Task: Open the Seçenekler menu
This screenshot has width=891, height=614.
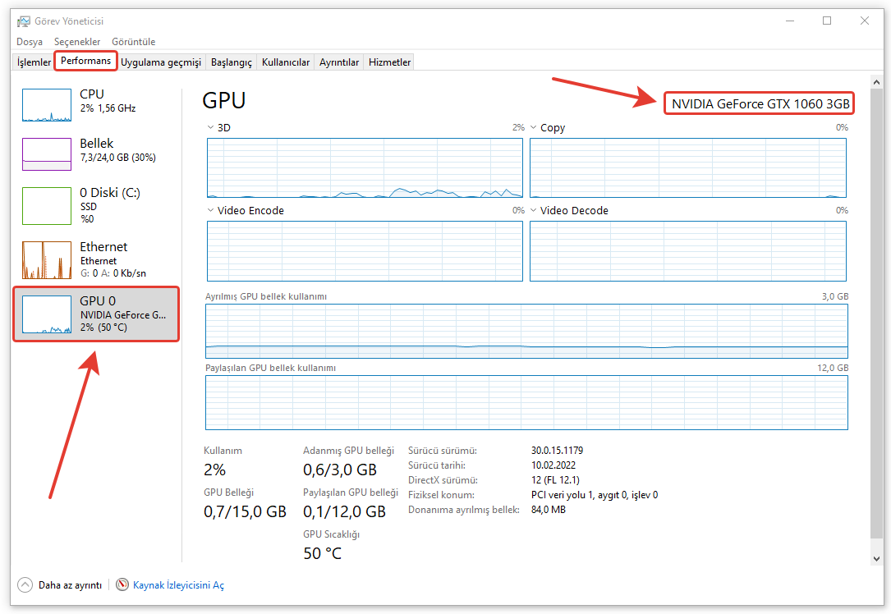Action: coord(77,42)
